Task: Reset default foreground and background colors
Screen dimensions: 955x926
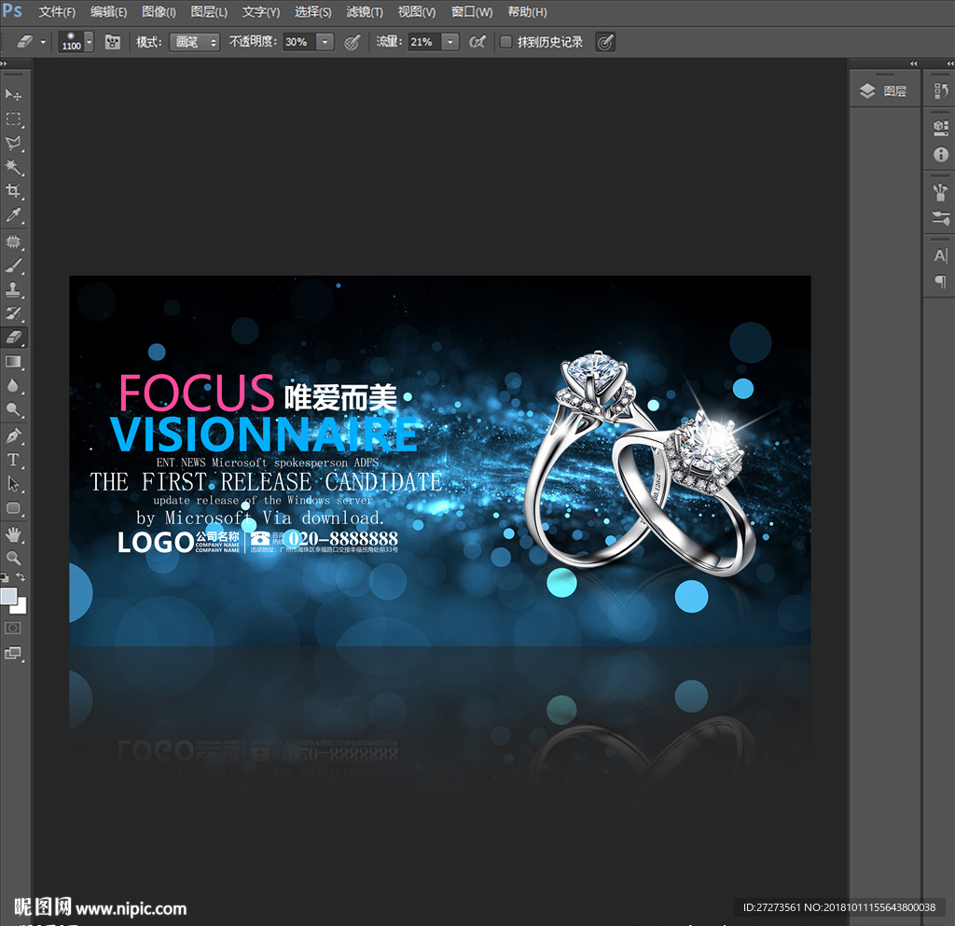Action: point(5,576)
